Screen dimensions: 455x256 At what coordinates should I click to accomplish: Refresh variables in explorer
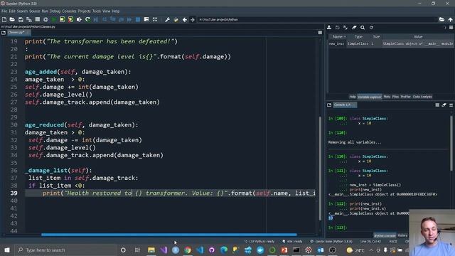[371, 28]
